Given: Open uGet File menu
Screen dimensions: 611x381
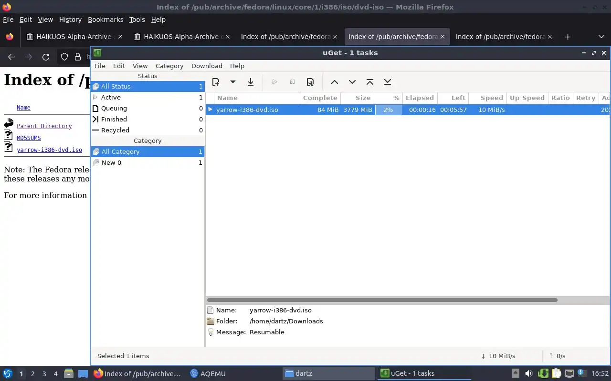Looking at the screenshot, I should (x=100, y=66).
